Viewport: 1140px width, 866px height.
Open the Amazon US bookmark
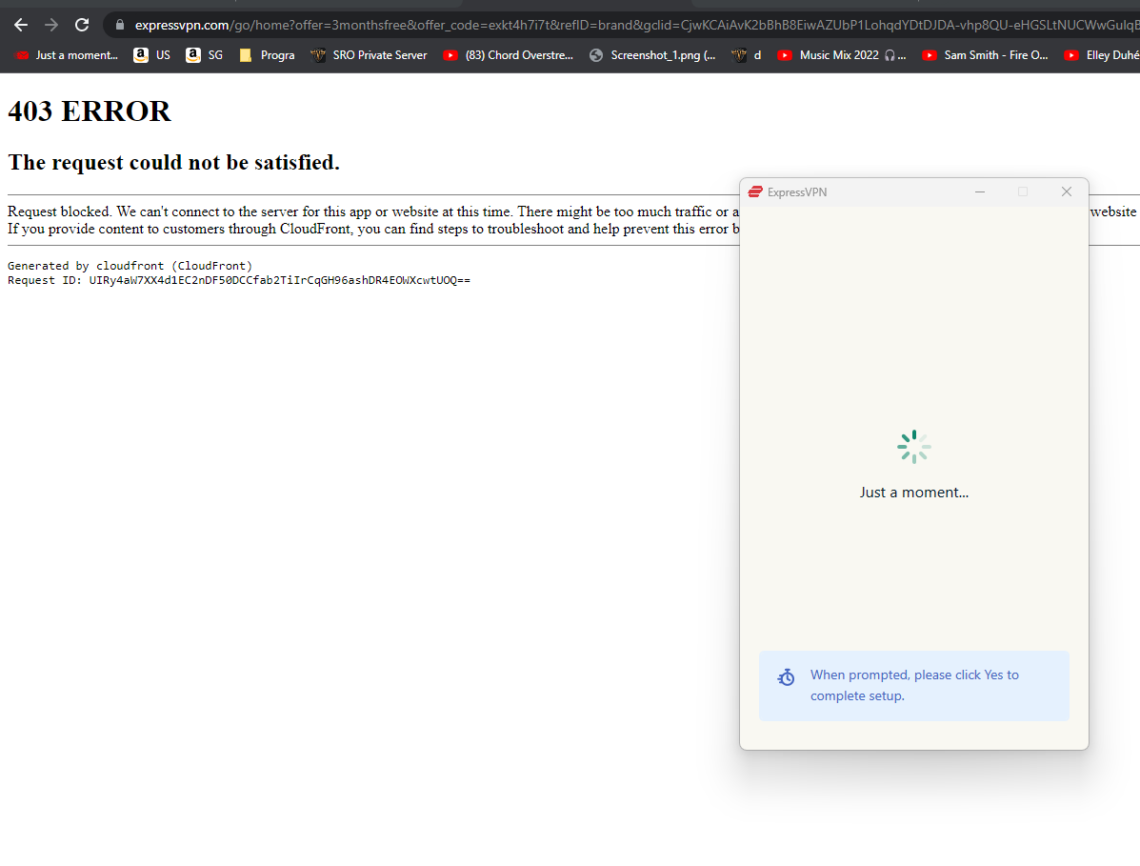(151, 55)
